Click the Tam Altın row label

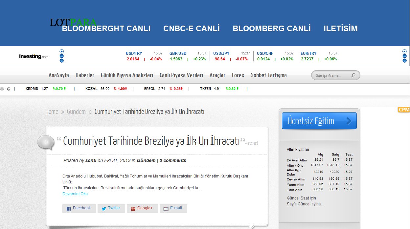(x=294, y=190)
